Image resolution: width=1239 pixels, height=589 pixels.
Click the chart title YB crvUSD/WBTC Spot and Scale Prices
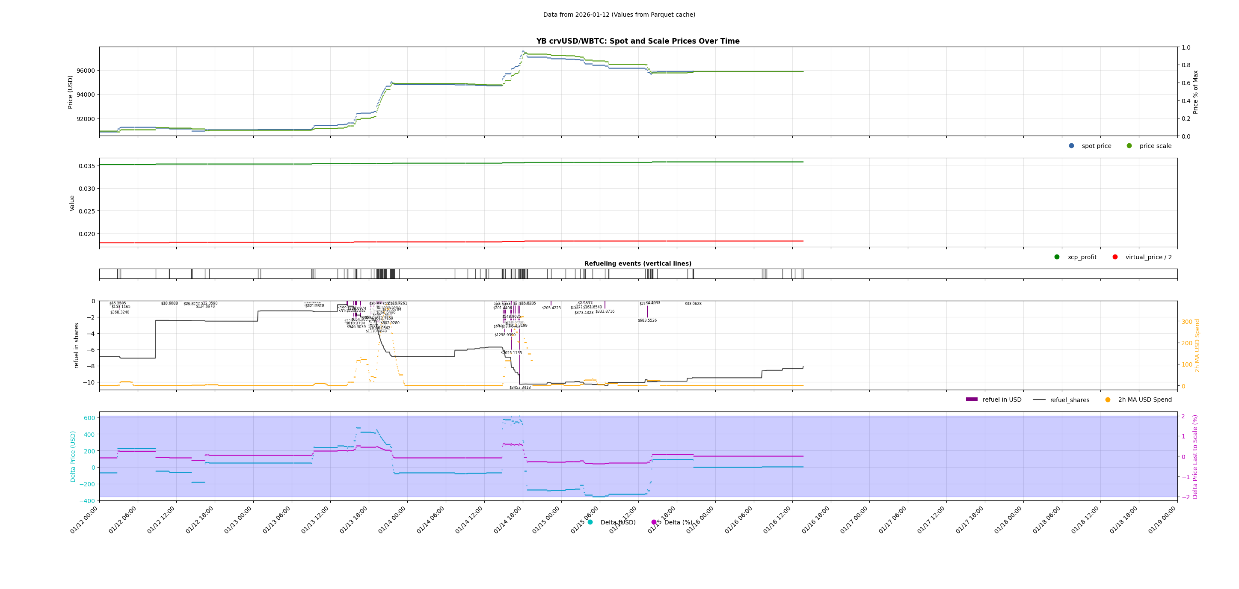638,41
